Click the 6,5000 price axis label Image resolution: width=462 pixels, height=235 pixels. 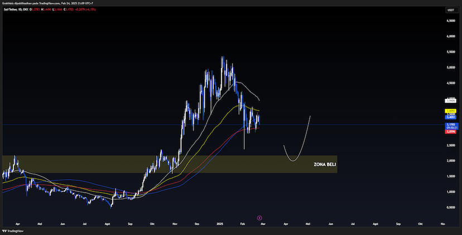tap(451, 21)
